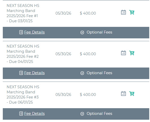
Task: Expand Optional Fees for Fee #1
Action: (99, 32)
